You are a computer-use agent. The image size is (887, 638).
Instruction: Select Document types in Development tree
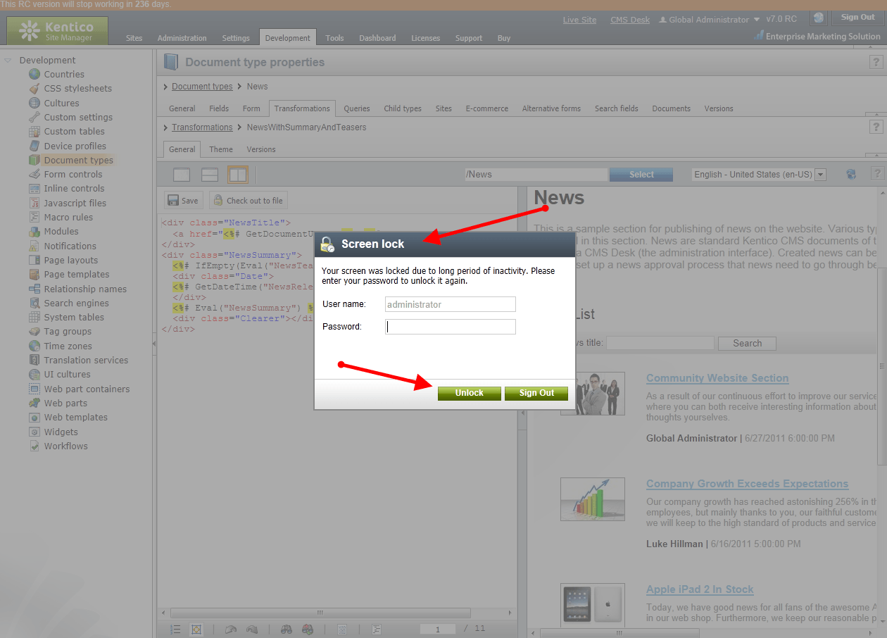tap(78, 161)
